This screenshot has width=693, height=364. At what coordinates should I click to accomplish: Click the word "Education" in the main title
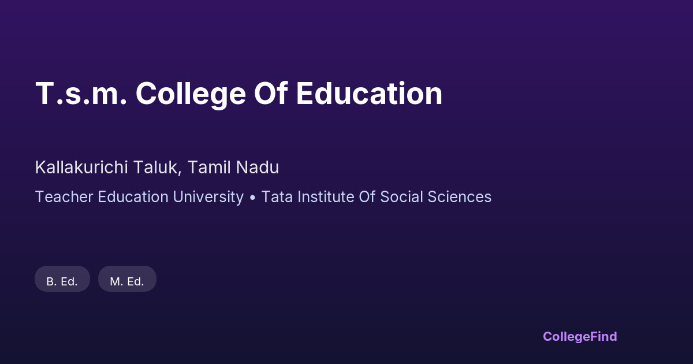(369, 94)
